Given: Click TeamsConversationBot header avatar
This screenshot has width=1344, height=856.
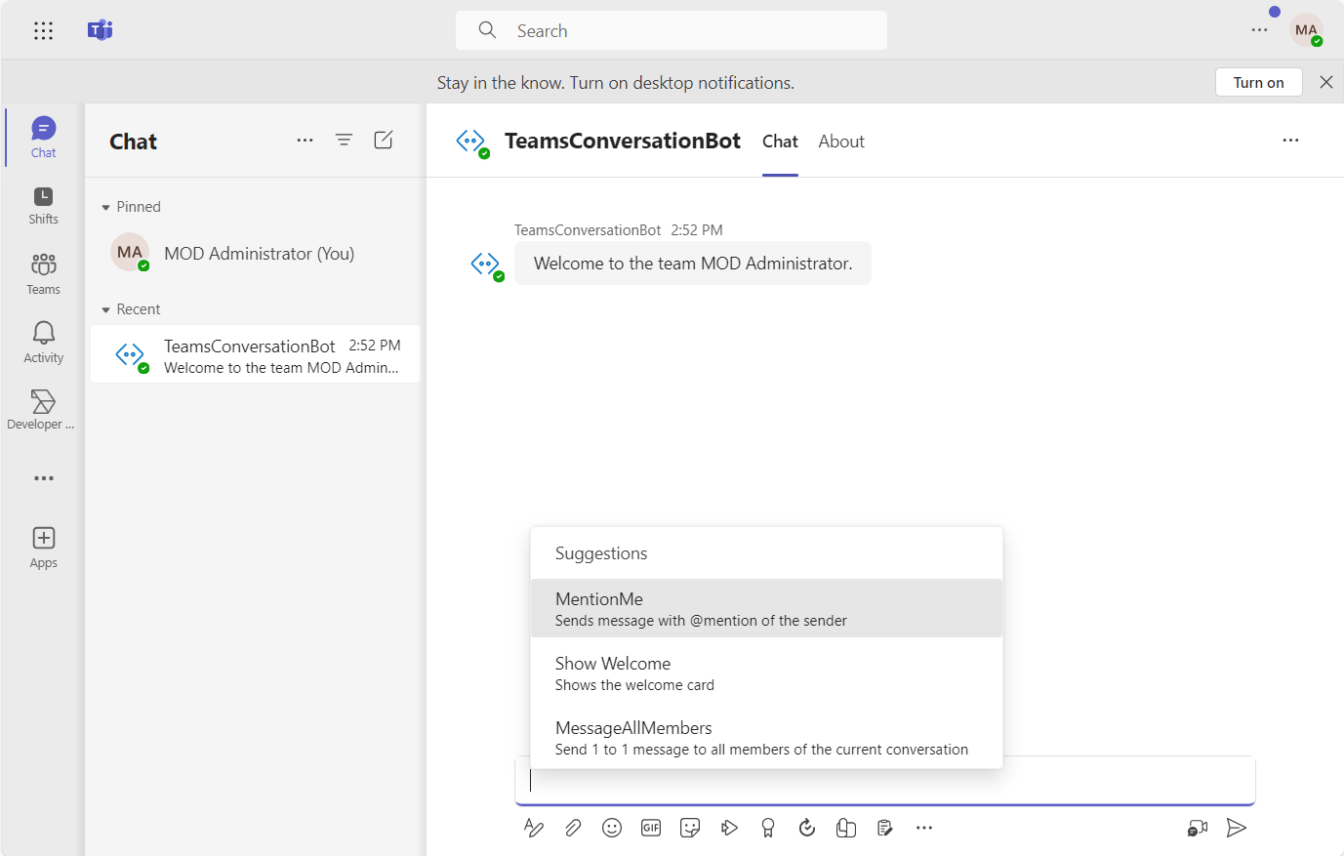Looking at the screenshot, I should pyautogui.click(x=472, y=143).
